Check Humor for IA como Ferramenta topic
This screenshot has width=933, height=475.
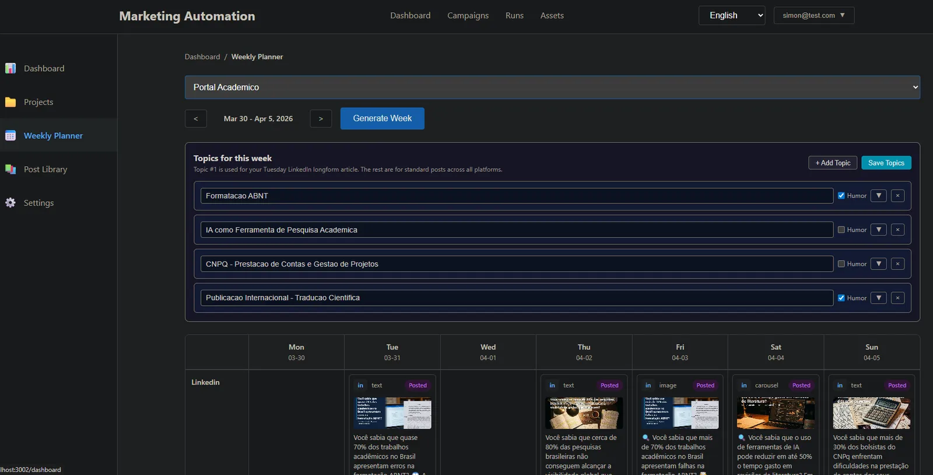[x=841, y=230]
